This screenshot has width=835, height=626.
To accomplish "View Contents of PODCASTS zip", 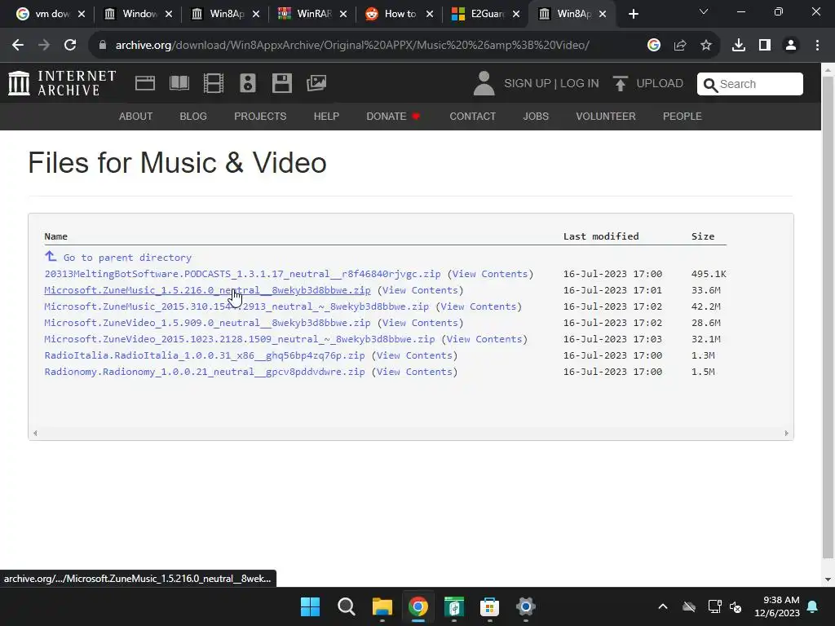I will [x=490, y=274].
